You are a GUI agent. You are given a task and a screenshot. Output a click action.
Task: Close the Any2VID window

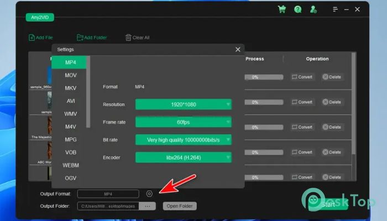click(357, 9)
